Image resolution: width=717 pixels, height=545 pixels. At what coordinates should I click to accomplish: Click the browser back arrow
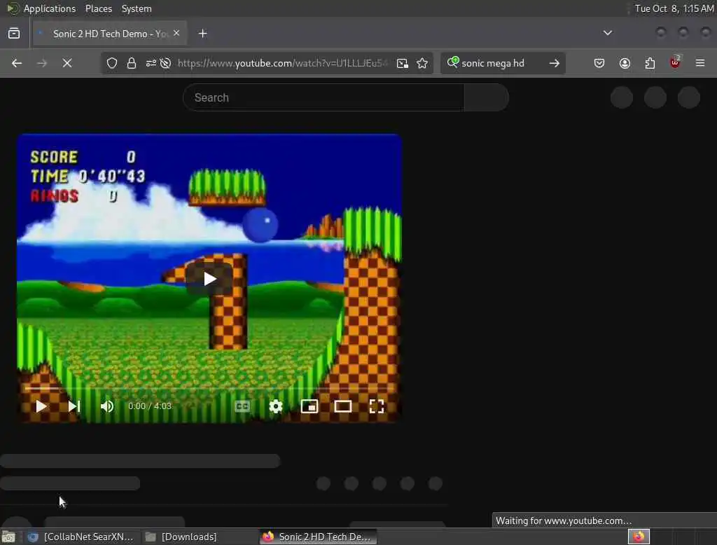17,63
